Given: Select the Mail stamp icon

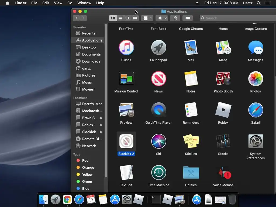Looking at the screenshot, I should point(191,47).
